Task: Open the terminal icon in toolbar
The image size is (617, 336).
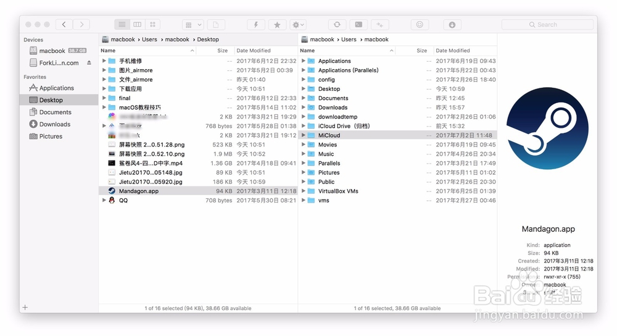Action: [358, 25]
